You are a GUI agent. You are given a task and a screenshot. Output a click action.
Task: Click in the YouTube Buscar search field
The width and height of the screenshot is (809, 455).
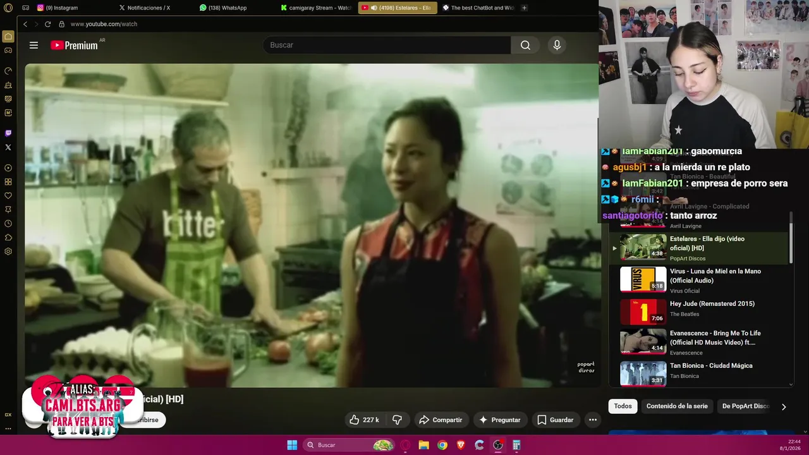[387, 45]
